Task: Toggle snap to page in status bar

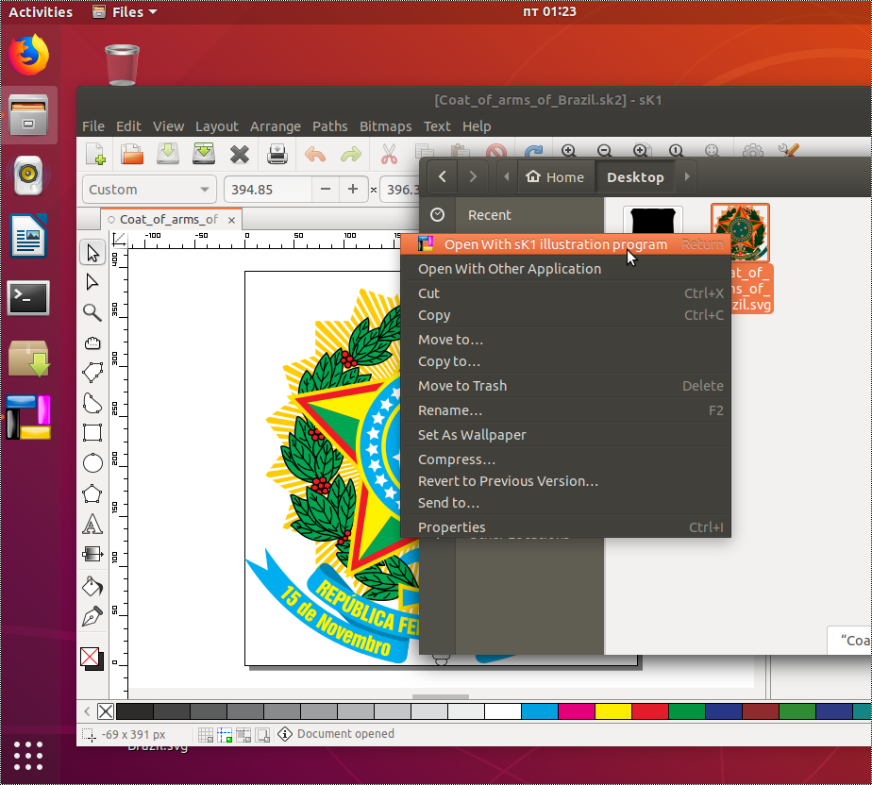Action: pyautogui.click(x=262, y=735)
